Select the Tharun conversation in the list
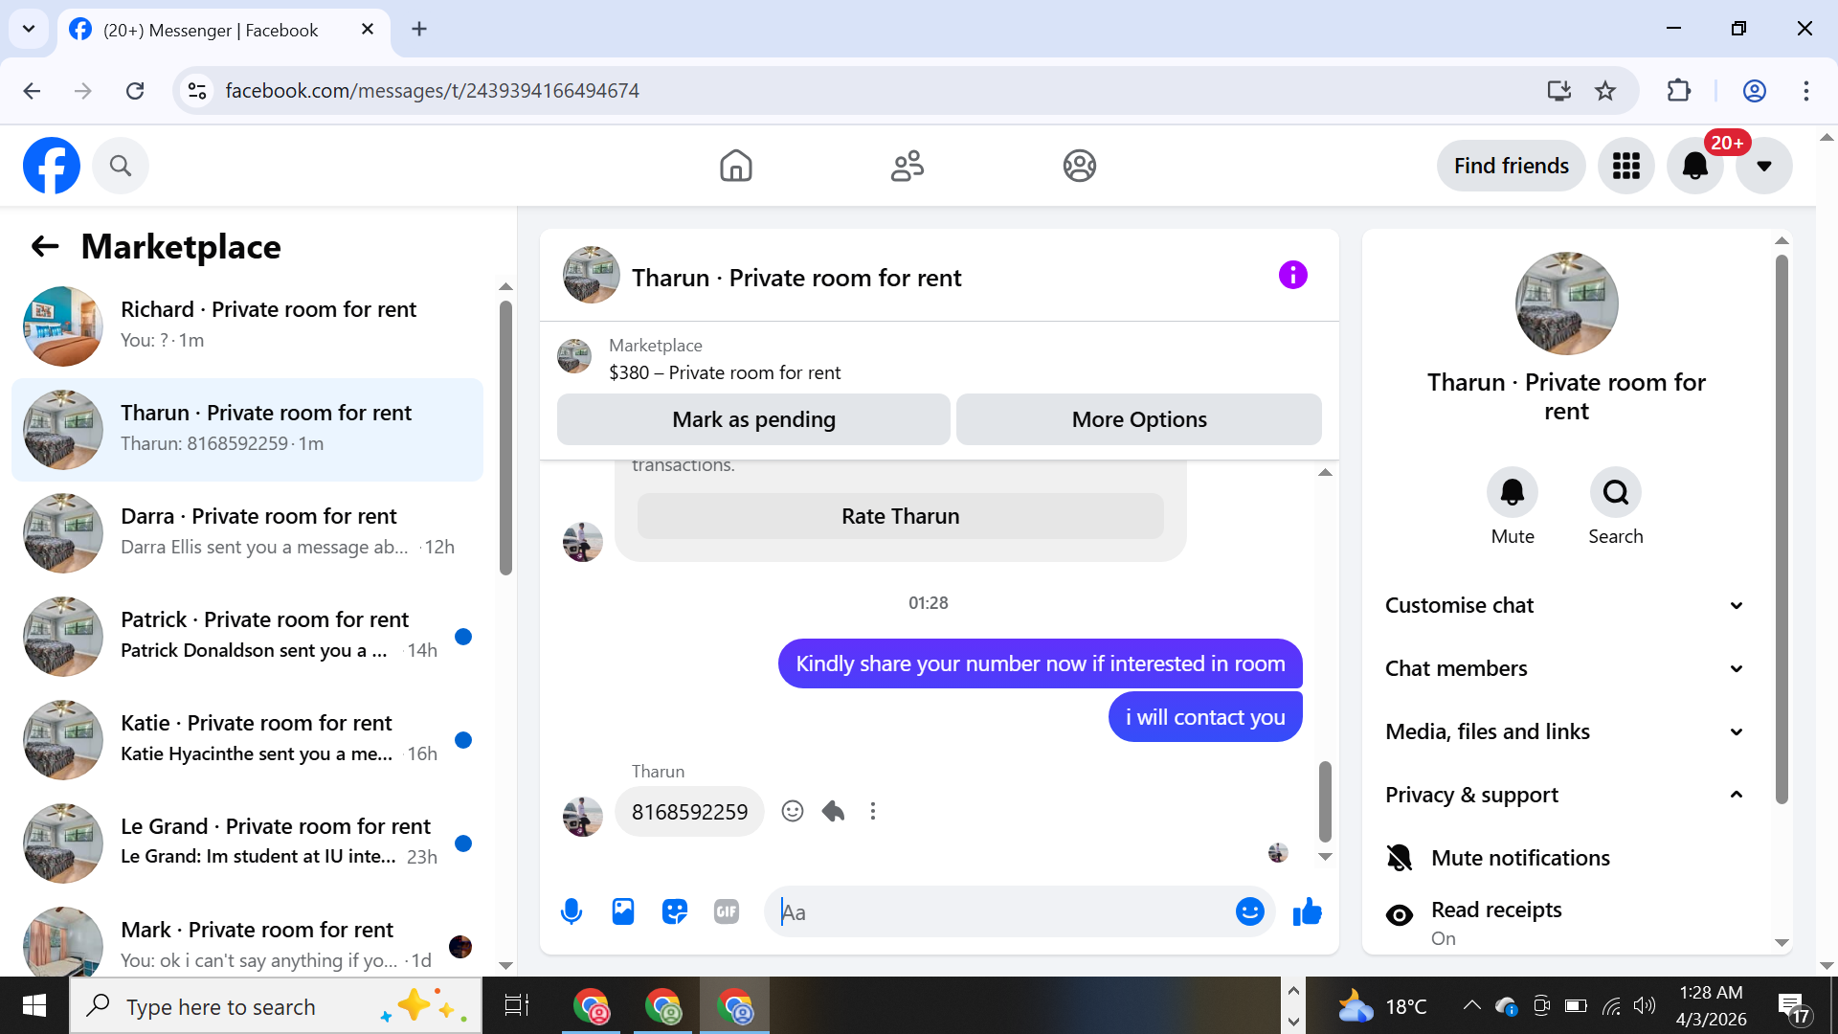1838x1034 pixels. (247, 429)
